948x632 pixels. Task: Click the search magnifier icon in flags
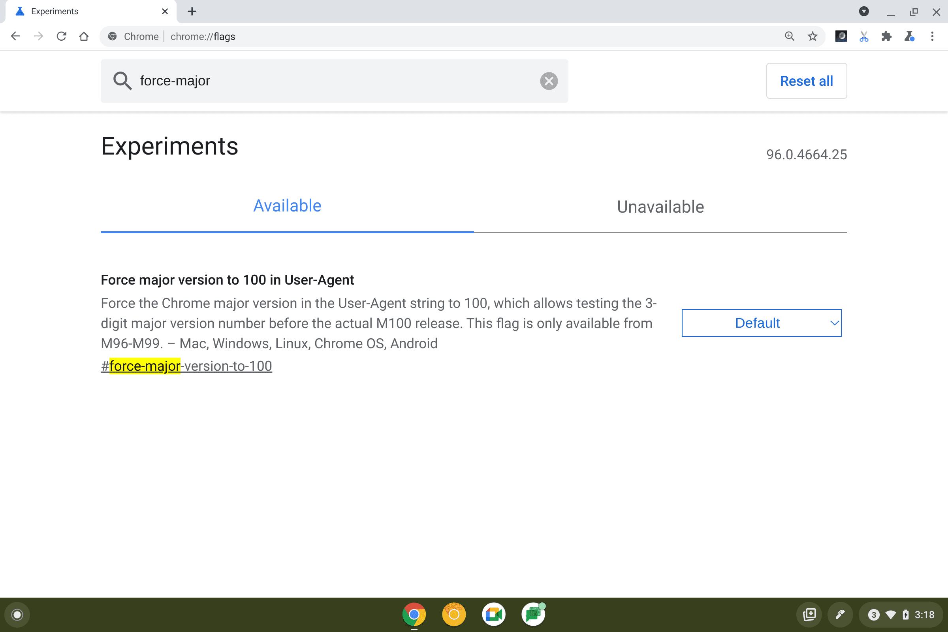pyautogui.click(x=122, y=81)
